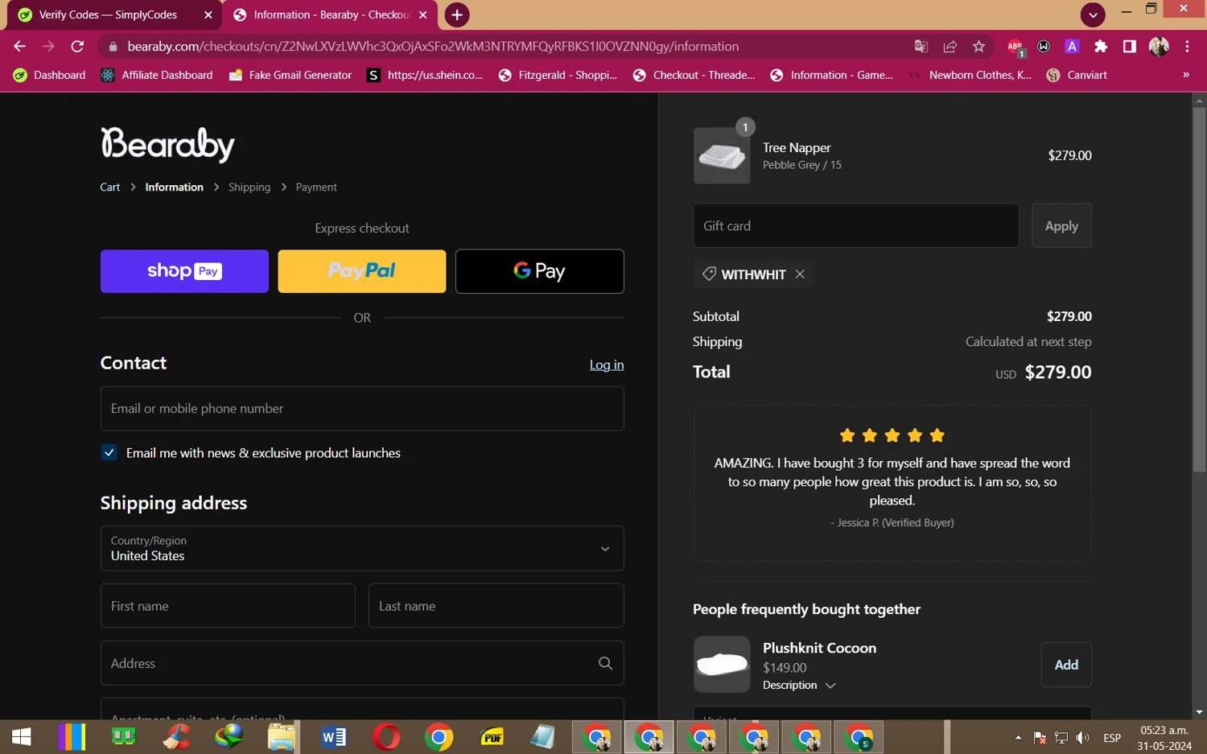Open the yellow PDF app in taskbar
The height and width of the screenshot is (754, 1207).
point(492,737)
